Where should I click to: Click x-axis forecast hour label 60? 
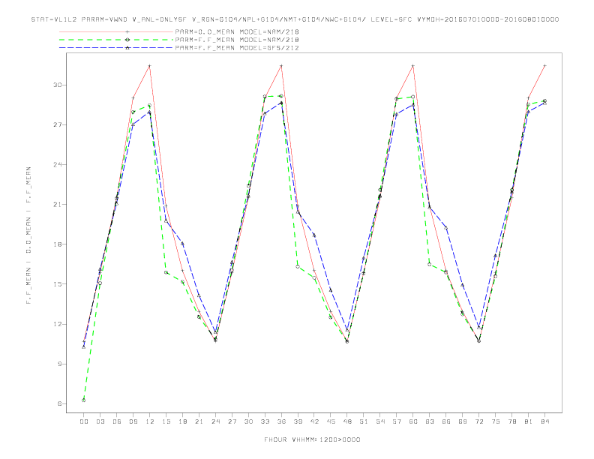click(413, 421)
